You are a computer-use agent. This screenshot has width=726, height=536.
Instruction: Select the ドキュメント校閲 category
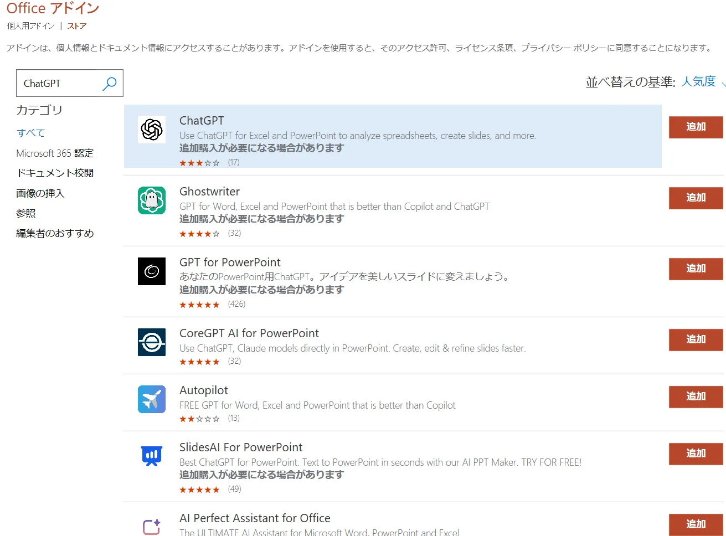pos(55,173)
